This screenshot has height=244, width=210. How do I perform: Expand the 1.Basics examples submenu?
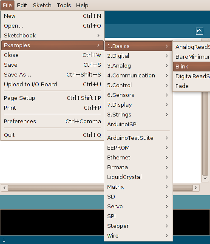point(138,46)
